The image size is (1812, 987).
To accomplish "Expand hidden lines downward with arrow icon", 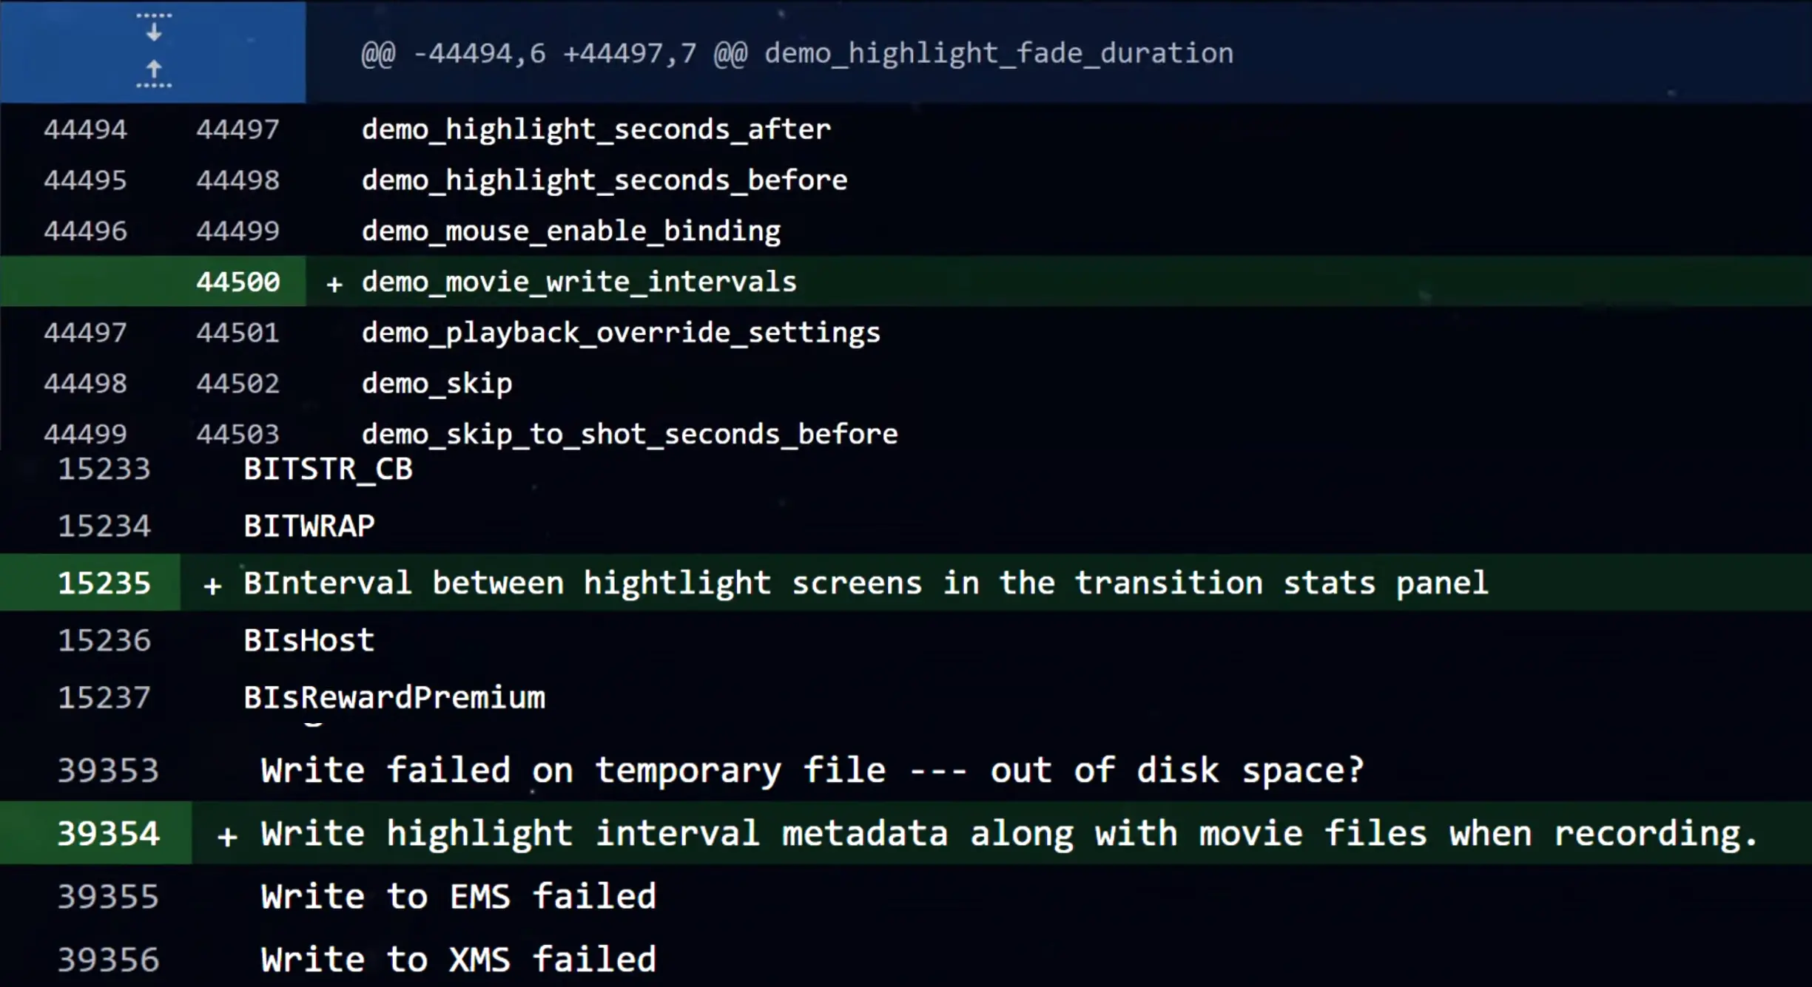I will click(154, 27).
